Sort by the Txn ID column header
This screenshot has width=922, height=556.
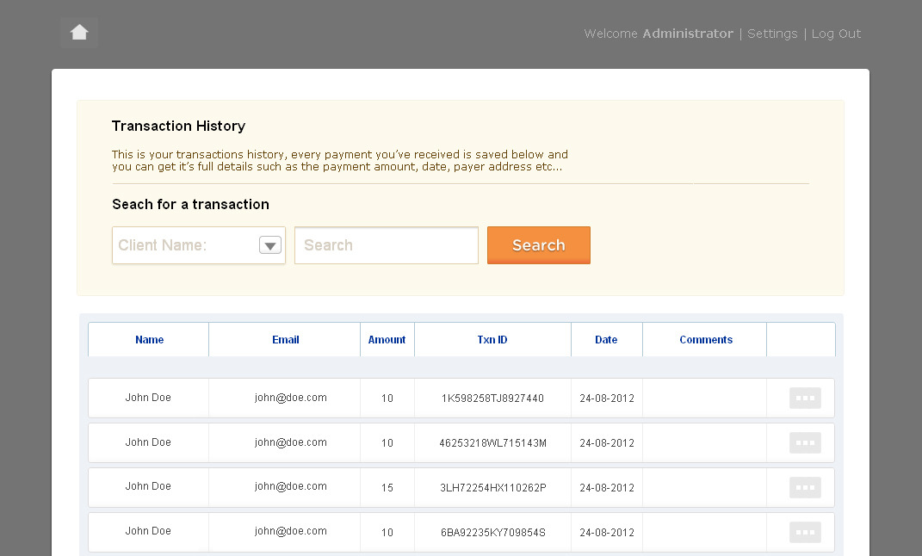point(492,340)
